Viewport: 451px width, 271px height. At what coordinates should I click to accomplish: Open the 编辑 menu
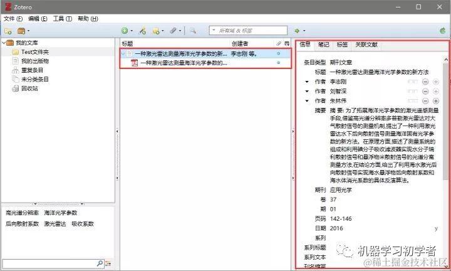pos(38,19)
